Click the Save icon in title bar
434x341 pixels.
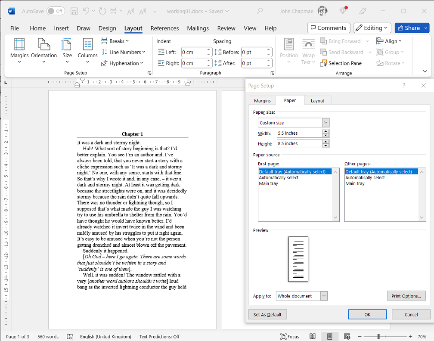point(74,11)
